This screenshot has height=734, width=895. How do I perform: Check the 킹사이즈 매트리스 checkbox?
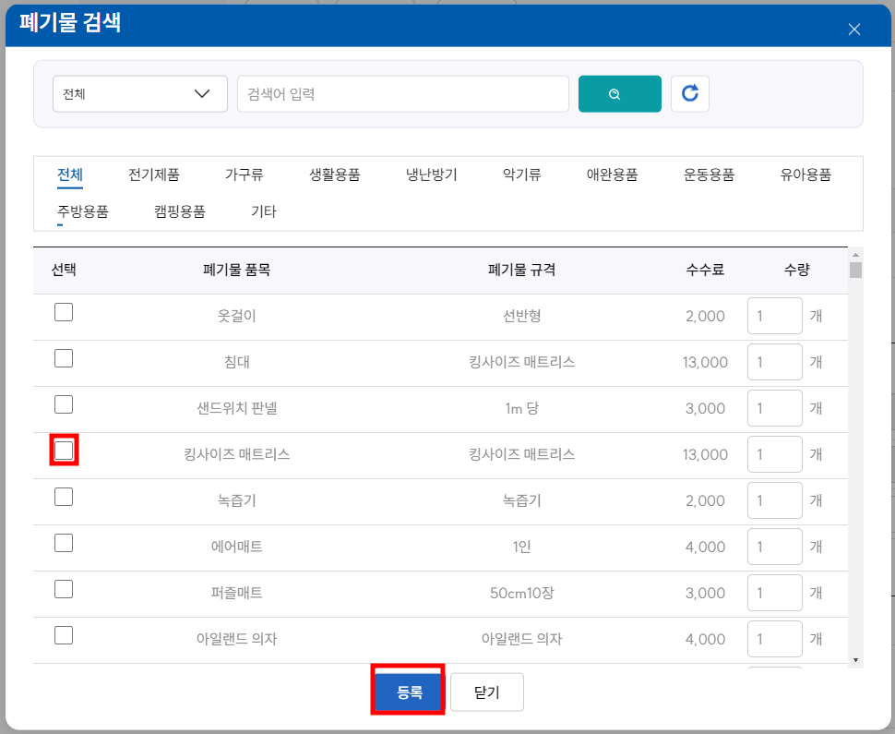click(63, 450)
